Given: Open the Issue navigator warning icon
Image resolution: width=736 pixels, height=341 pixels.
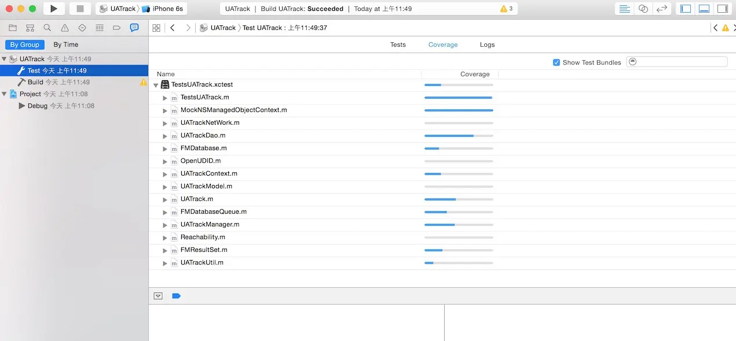Looking at the screenshot, I should [65, 28].
